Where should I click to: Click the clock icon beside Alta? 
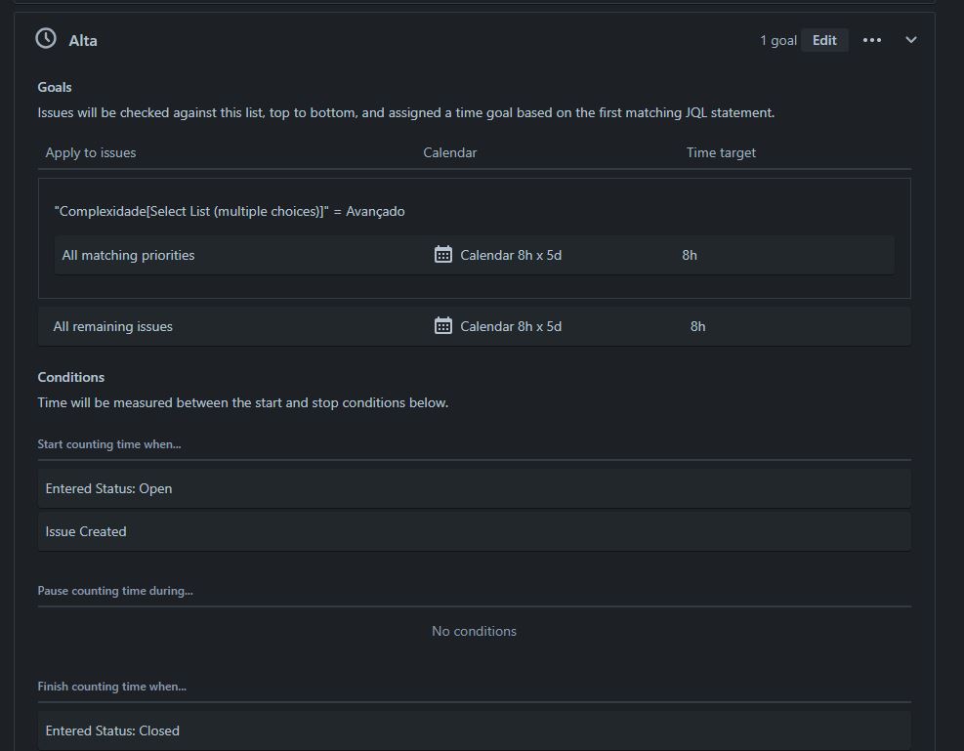coord(46,39)
